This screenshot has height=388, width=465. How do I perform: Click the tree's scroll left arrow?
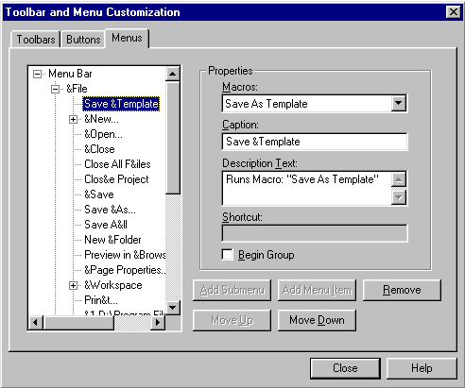tap(36, 323)
